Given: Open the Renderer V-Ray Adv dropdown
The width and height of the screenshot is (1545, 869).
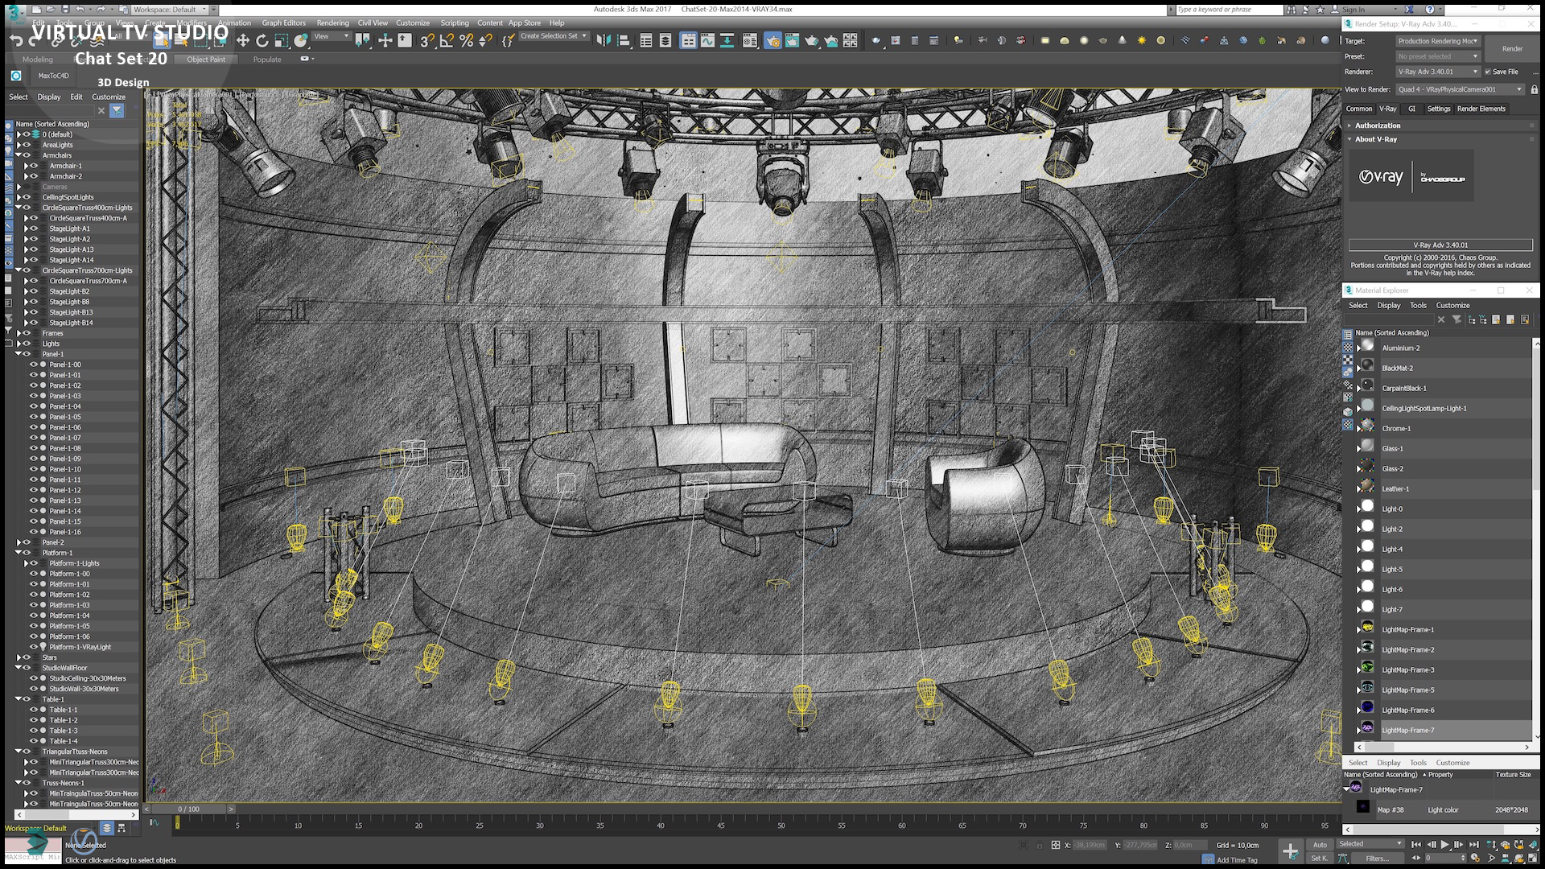Looking at the screenshot, I should [1439, 72].
